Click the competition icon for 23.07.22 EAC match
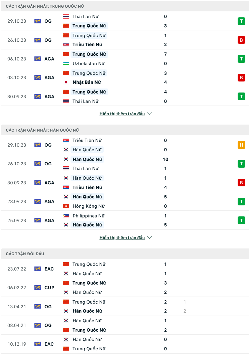This screenshot has width=249, height=354. coord(38,269)
